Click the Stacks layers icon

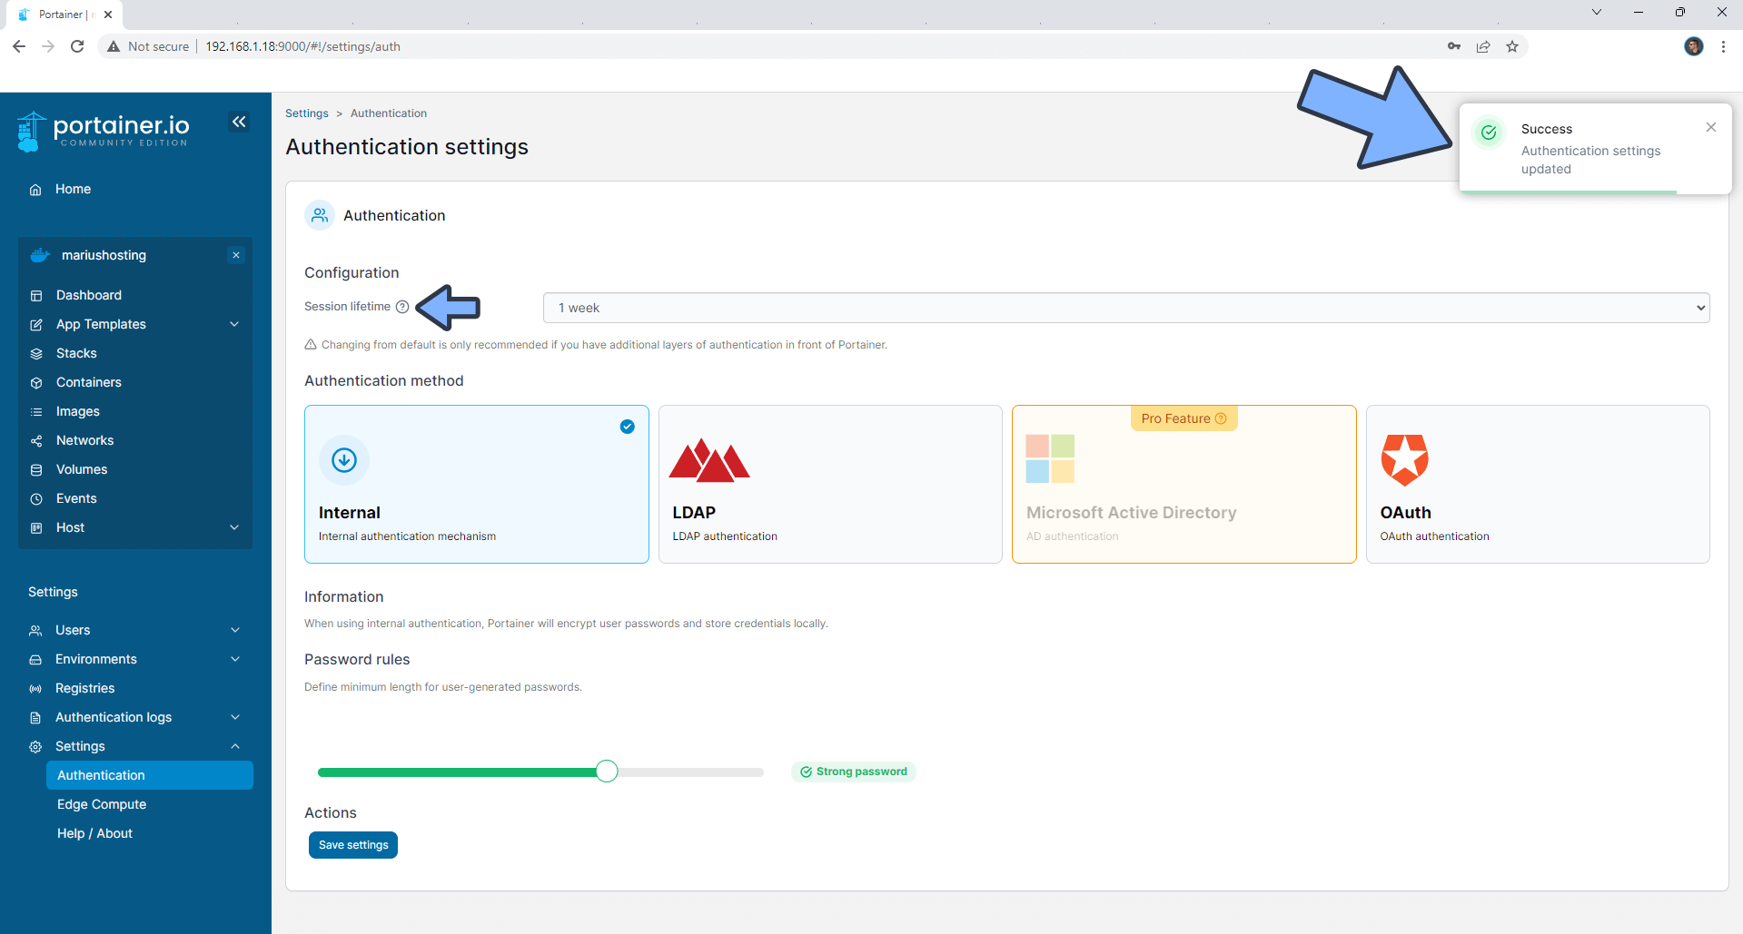click(36, 354)
